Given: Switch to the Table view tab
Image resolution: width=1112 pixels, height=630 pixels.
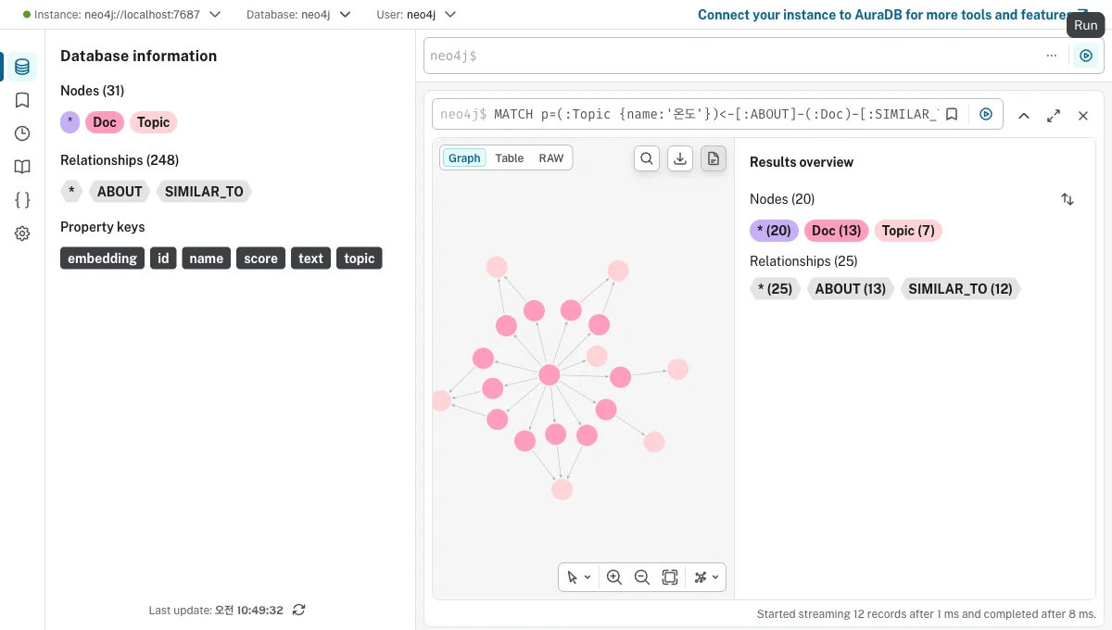Looking at the screenshot, I should coord(509,158).
